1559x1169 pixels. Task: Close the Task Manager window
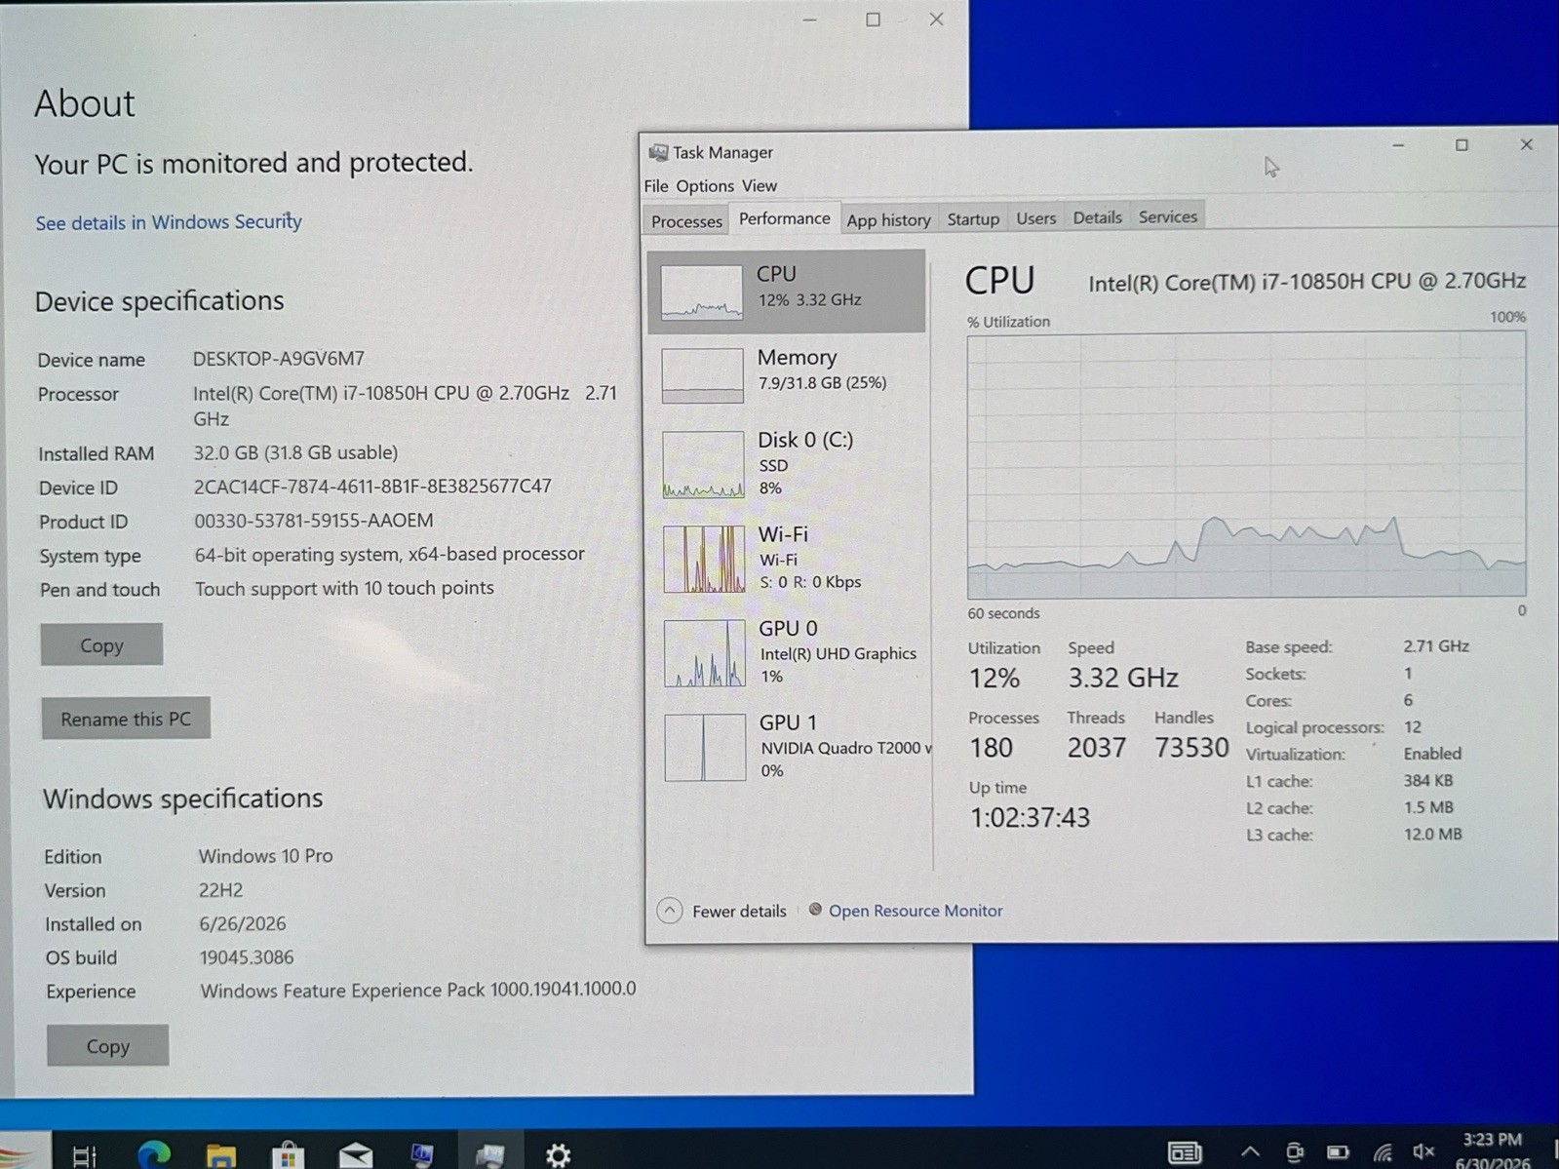point(1526,144)
